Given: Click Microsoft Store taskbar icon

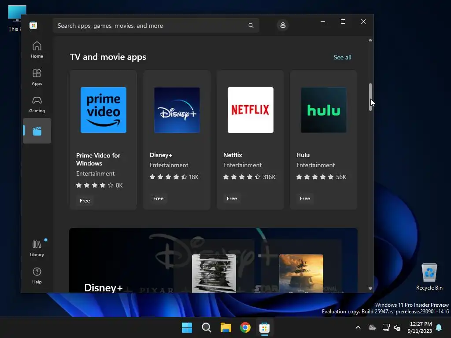Looking at the screenshot, I should tap(264, 327).
